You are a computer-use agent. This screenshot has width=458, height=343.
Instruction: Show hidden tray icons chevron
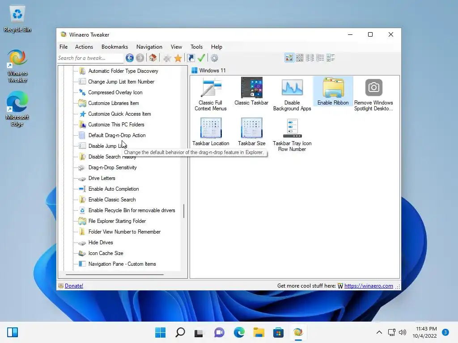coord(379,332)
